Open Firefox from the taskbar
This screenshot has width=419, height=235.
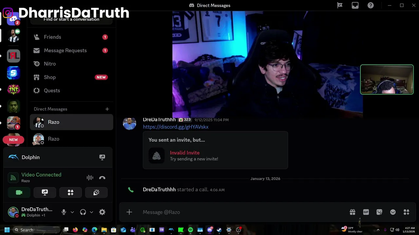coord(75,230)
